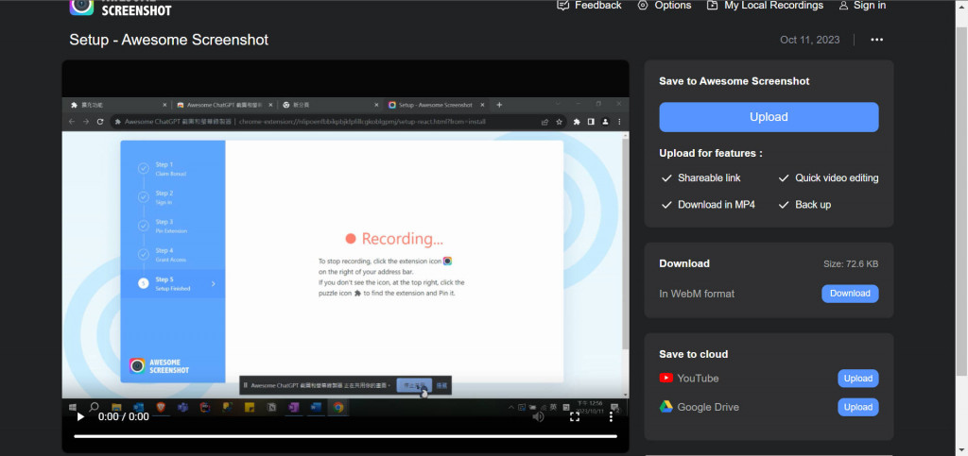Click the recording title 'Setup - Awesome Screenshot'
Viewport: 968px width, 456px height.
click(x=168, y=40)
